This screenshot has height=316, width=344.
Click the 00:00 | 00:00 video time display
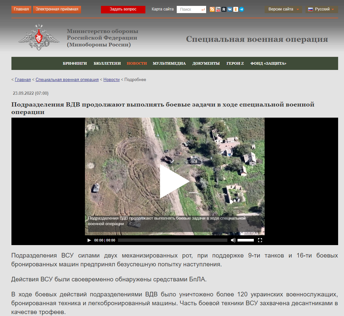coord(105,240)
